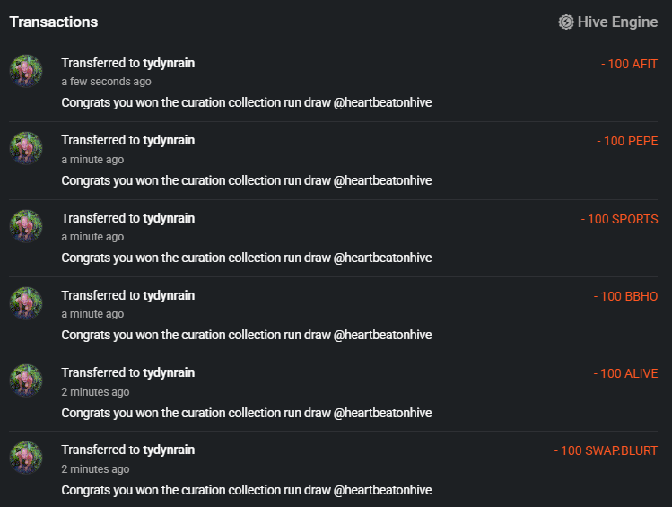The image size is (672, 507).
Task: Open the avatar in the ALIVE transaction
Action: pos(26,380)
